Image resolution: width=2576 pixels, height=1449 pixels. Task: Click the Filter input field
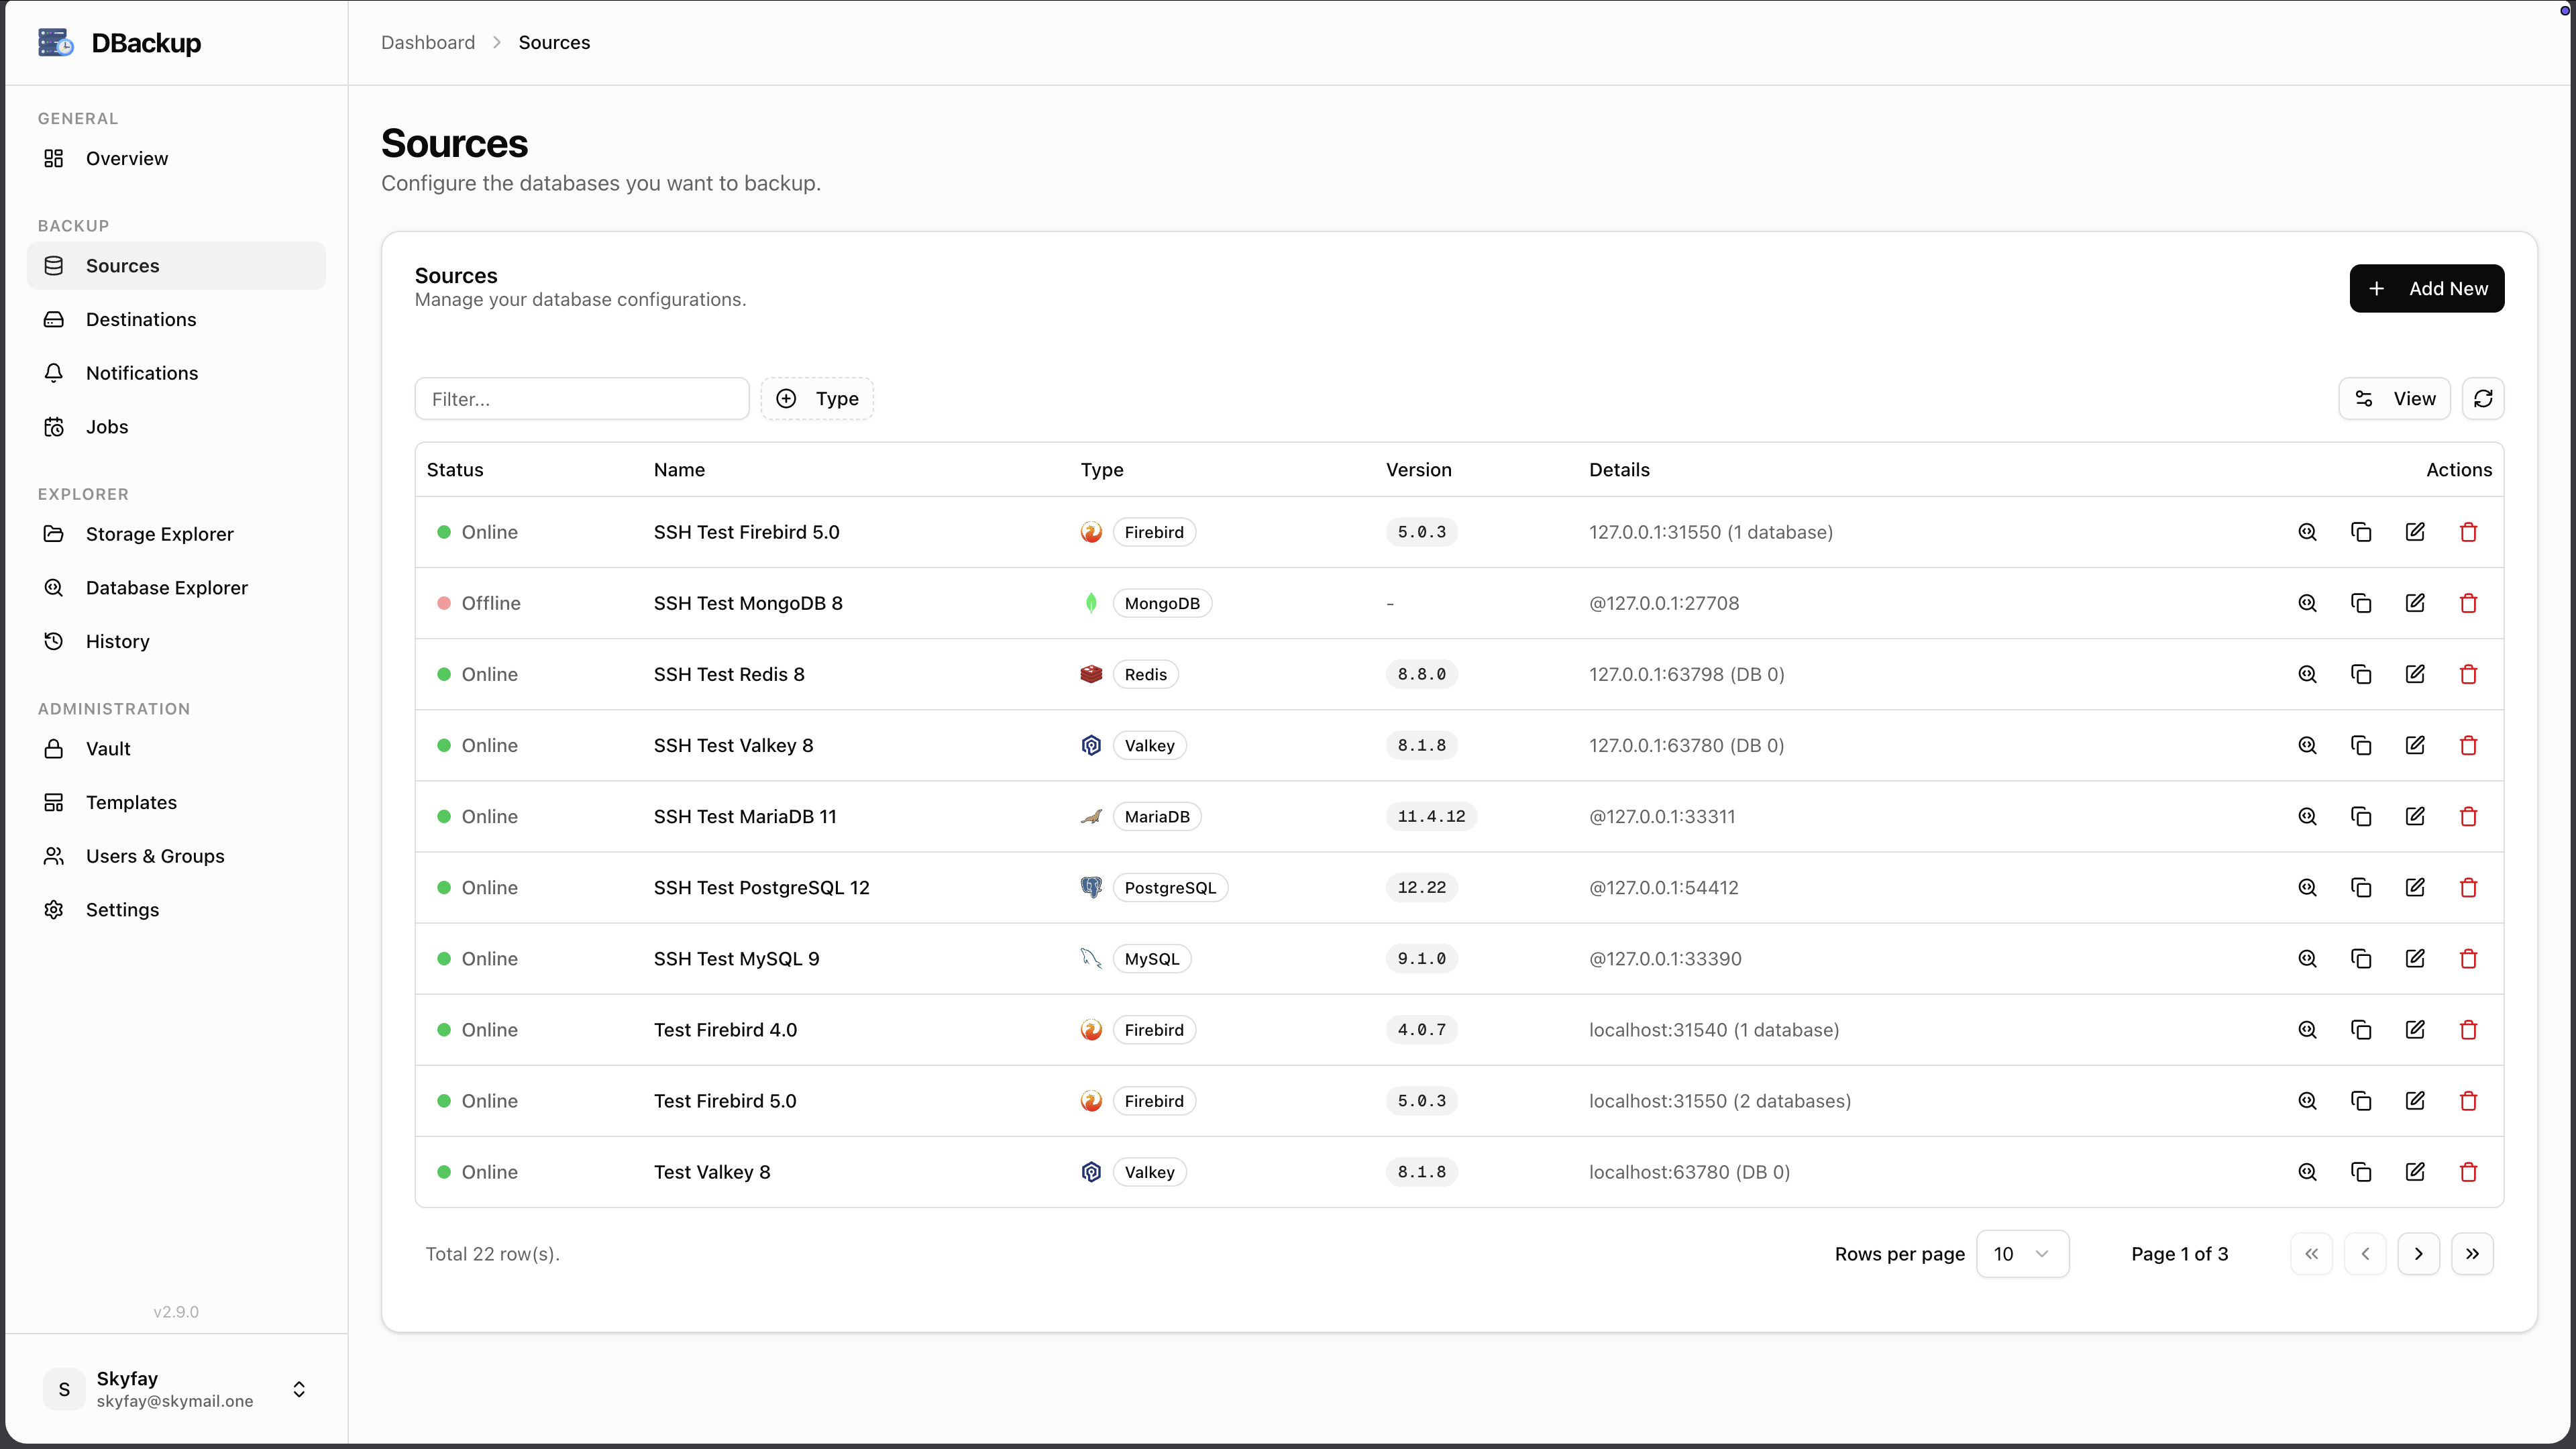coord(582,398)
